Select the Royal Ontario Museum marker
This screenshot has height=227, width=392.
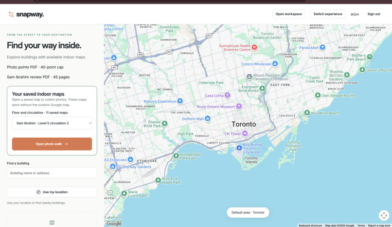pos(239,106)
